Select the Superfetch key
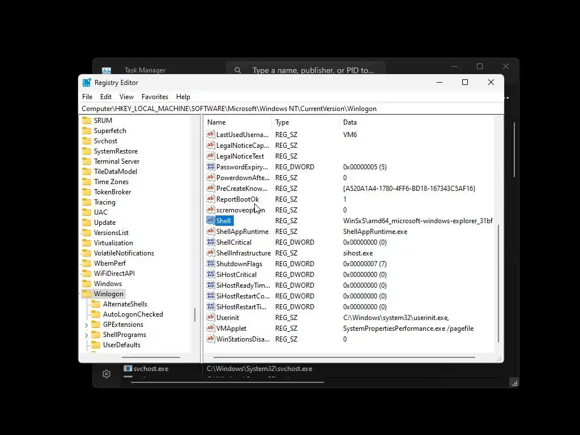The image size is (580, 435). pyautogui.click(x=110, y=131)
